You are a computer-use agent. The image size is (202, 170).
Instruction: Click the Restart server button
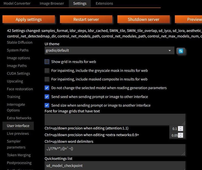86,19
